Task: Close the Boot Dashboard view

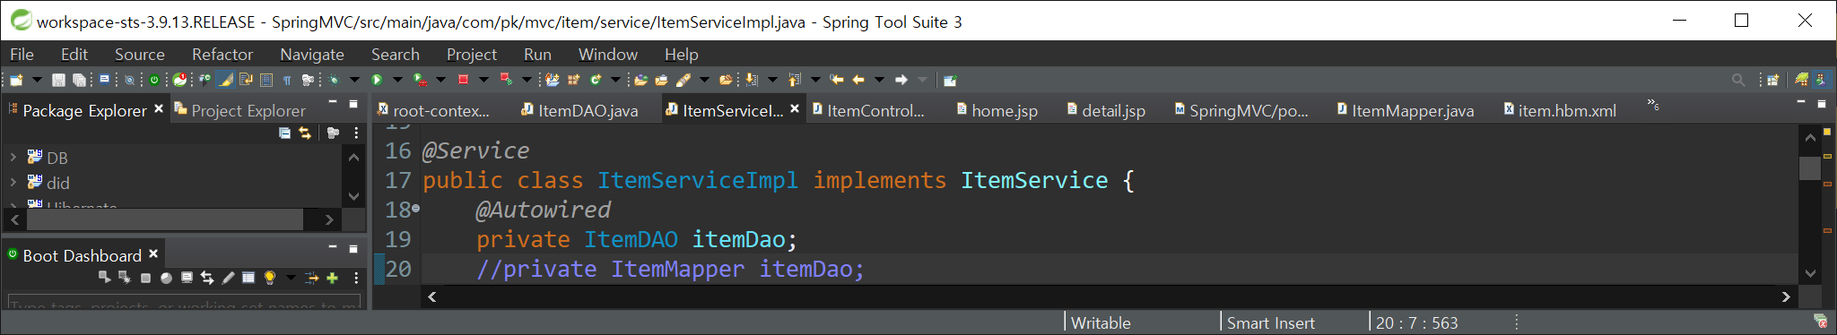Action: (x=153, y=253)
